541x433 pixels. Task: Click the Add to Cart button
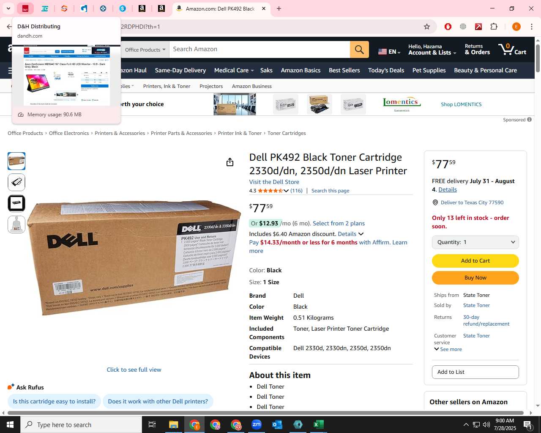click(x=475, y=261)
